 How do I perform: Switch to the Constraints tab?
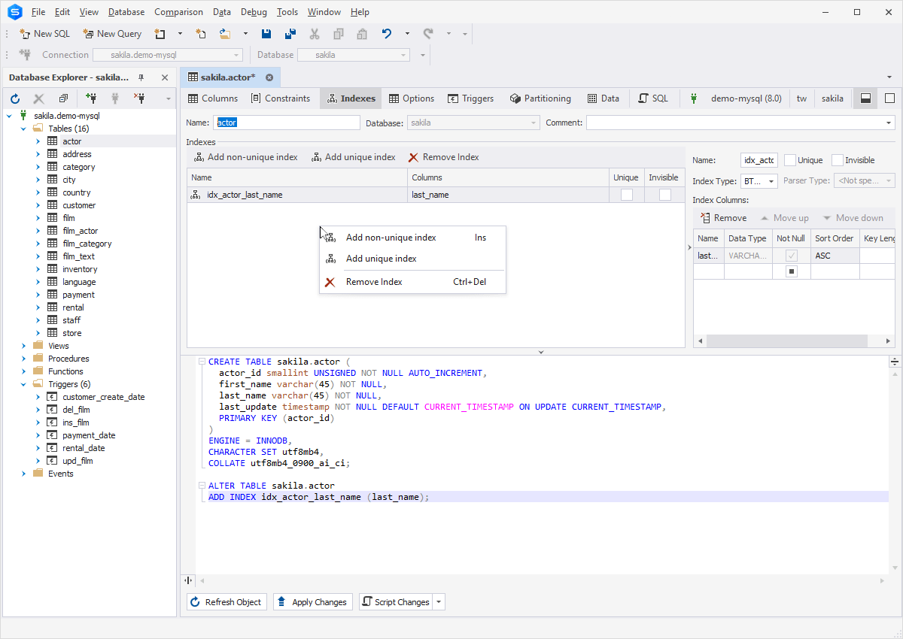pos(280,98)
